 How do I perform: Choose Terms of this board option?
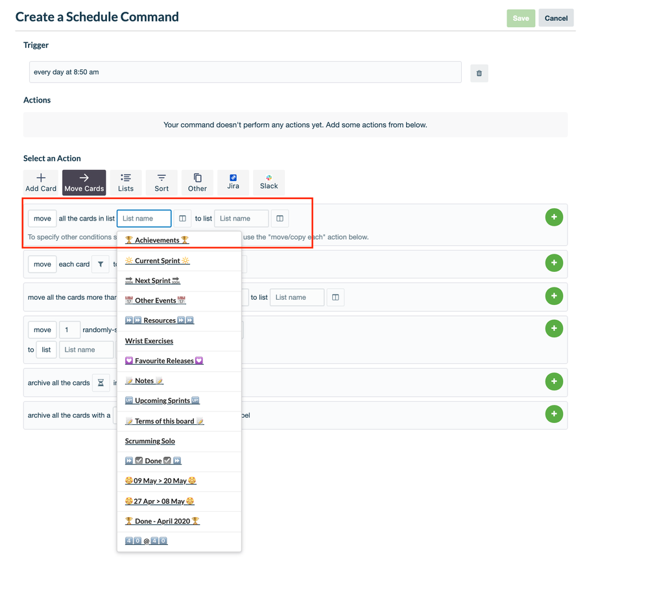pyautogui.click(x=180, y=421)
